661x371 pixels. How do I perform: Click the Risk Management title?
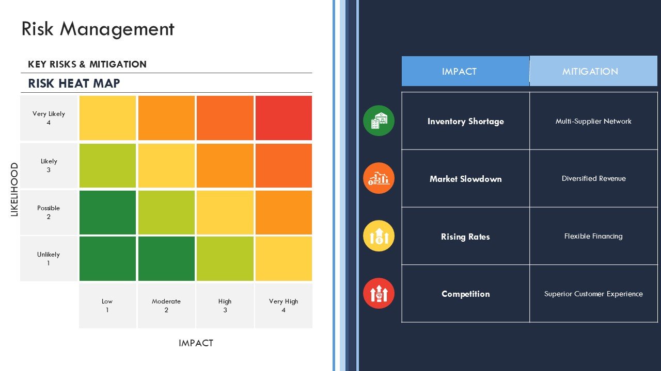(98, 29)
